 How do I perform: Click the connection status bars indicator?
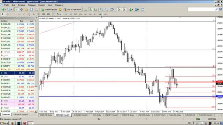coord(198,119)
